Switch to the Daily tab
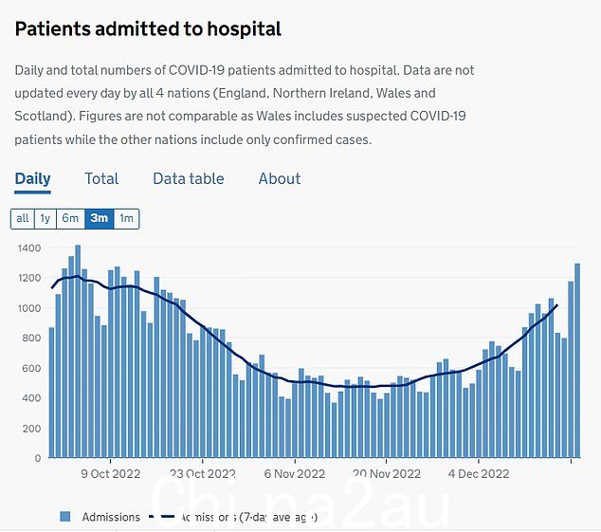The width and height of the screenshot is (601, 532). (32, 178)
